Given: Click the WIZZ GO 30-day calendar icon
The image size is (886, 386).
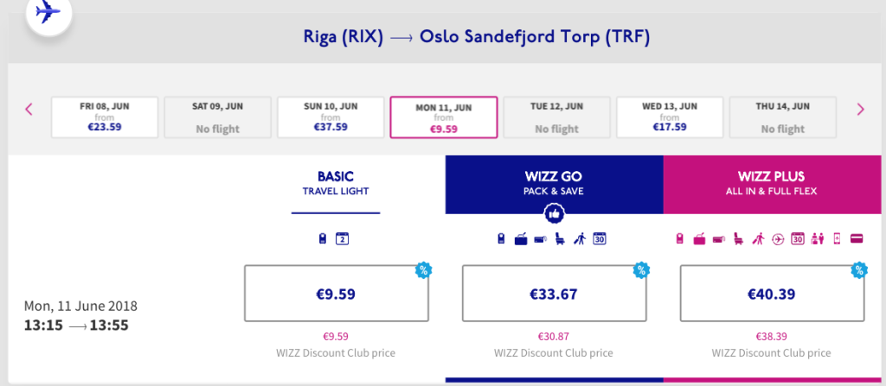Looking at the screenshot, I should (x=600, y=239).
